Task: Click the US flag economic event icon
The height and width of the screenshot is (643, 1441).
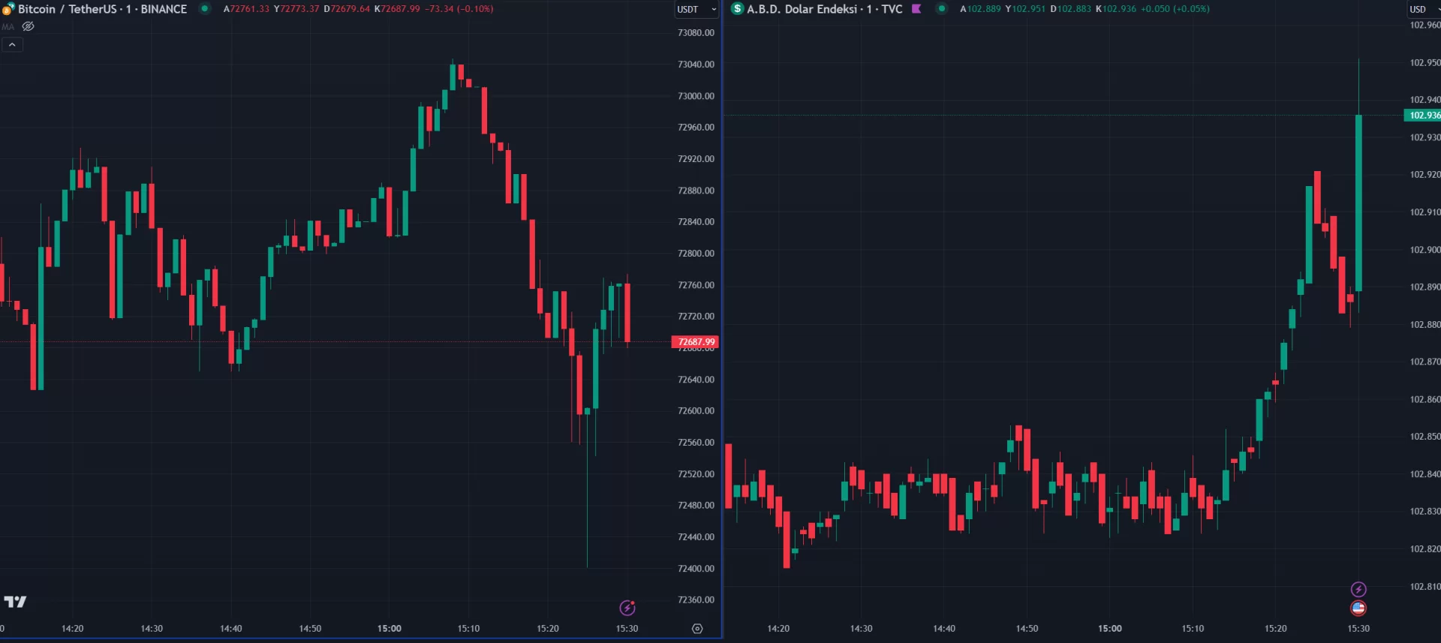Action: (x=1358, y=608)
